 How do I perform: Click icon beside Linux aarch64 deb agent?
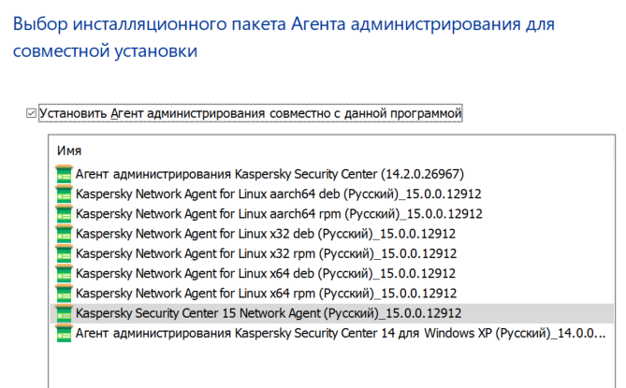click(64, 194)
